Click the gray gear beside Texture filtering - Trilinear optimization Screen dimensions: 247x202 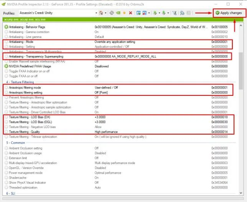coord(6,137)
